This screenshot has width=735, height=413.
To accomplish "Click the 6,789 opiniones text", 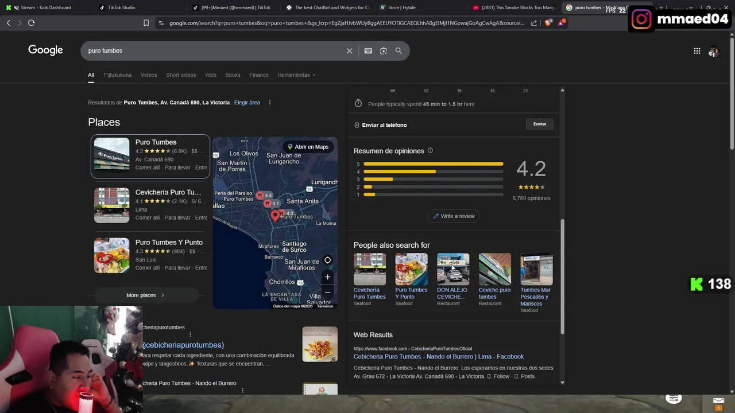I will (x=531, y=198).
